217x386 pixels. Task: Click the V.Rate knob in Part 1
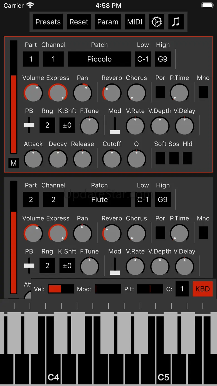point(135,126)
